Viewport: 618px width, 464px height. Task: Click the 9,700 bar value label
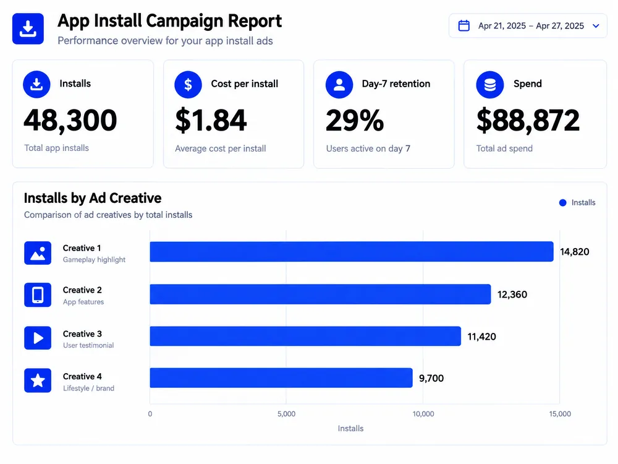tap(431, 379)
